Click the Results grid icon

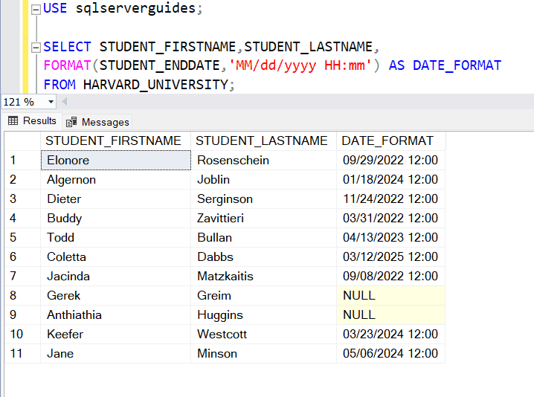click(x=13, y=120)
